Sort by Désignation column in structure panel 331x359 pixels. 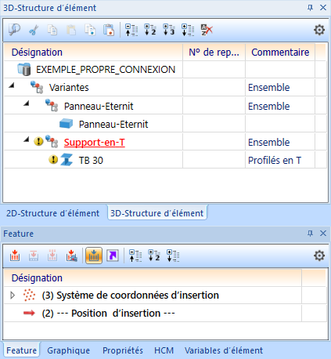(x=93, y=52)
